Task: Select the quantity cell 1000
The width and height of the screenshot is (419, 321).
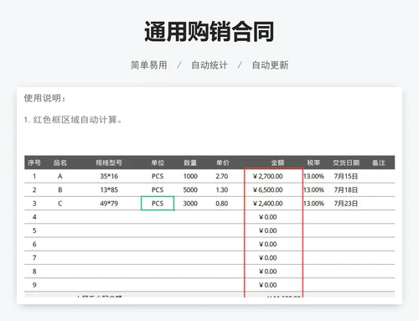Action: point(190,176)
